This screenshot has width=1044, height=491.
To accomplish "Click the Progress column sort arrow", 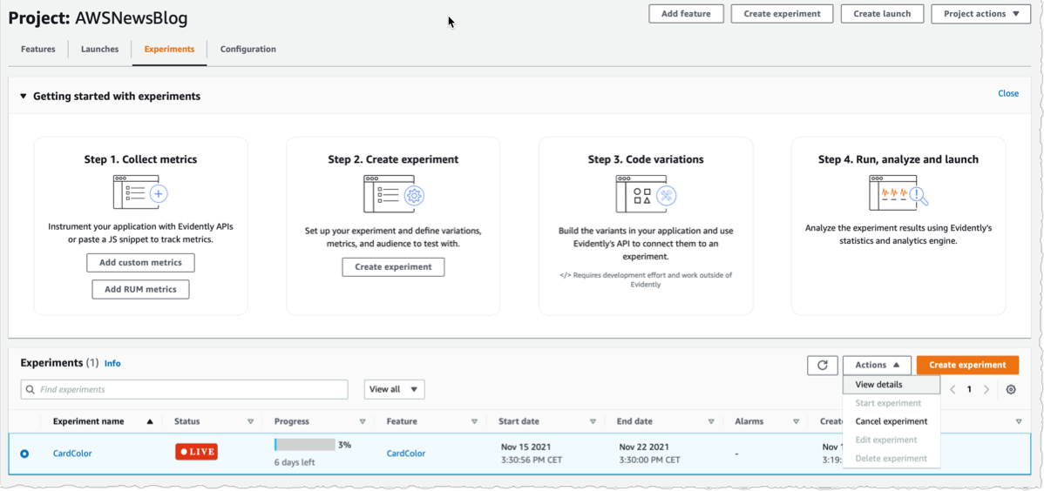I will (x=363, y=421).
